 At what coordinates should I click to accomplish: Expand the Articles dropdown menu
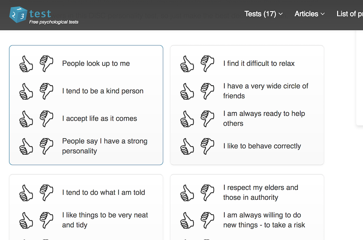click(309, 14)
